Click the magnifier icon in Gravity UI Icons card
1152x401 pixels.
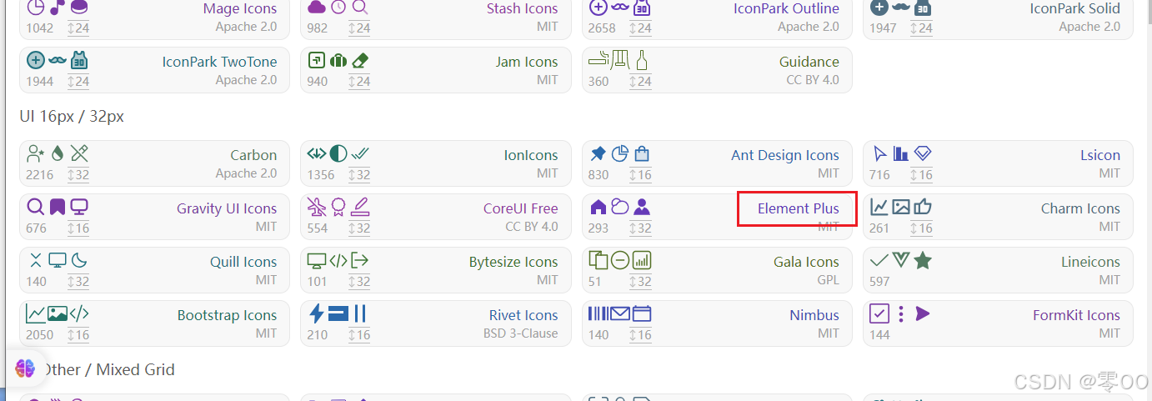coord(36,207)
